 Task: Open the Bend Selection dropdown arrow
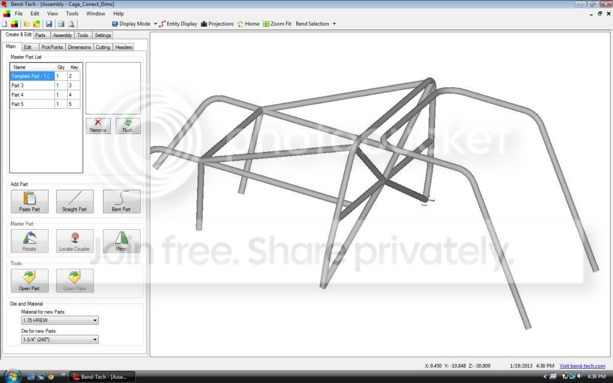[x=334, y=24]
